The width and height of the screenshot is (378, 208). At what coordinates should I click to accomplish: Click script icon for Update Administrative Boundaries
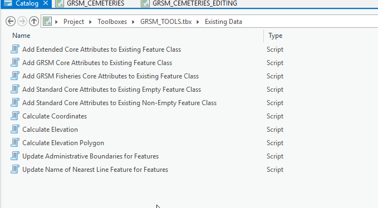15,156
